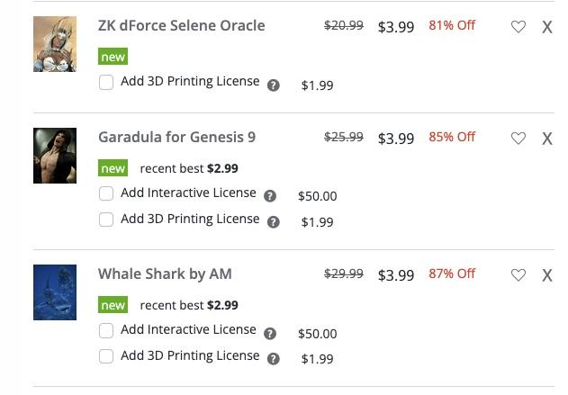
Task: Enable 3D Printing License for Selene Oracle
Action: click(x=106, y=83)
